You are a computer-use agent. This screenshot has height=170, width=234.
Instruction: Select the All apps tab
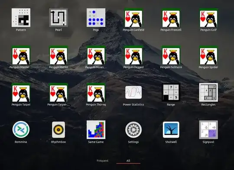pyautogui.click(x=128, y=161)
